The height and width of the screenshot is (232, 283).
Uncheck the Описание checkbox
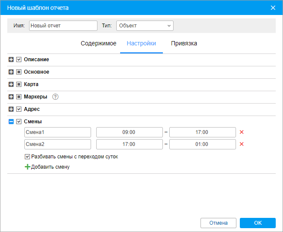tap(19, 59)
